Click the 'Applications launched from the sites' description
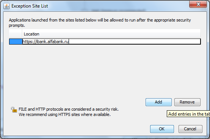 [100, 20]
